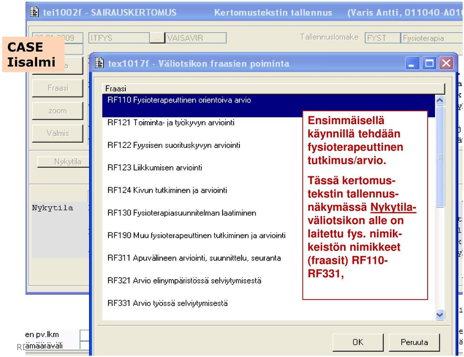464x357 pixels.
Task: Click the tex1017f dialog window icon
Action: (x=99, y=63)
